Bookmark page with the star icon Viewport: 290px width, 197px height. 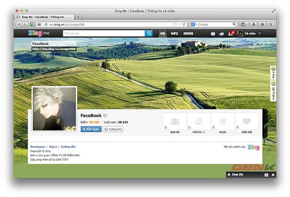(175, 24)
